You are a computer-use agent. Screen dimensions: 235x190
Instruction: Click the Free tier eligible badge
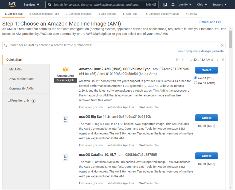click(x=65, y=80)
